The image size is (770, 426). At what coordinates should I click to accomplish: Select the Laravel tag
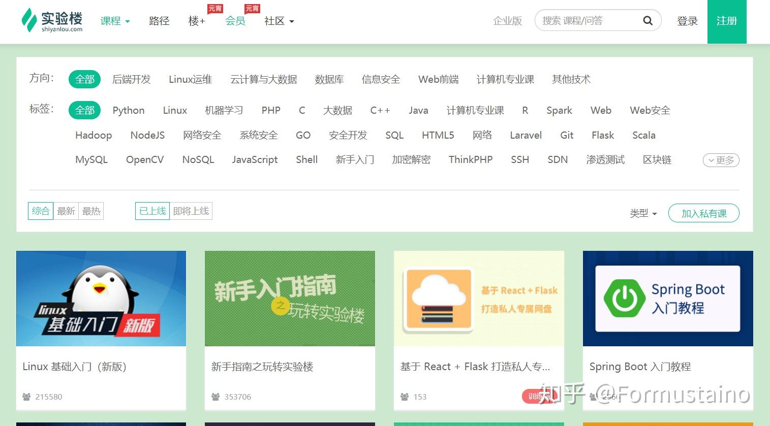point(526,135)
